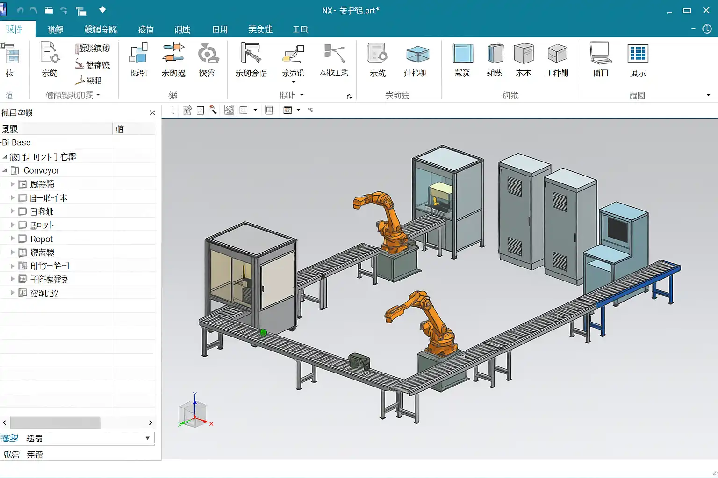Screen dimensions: 718x478
Task: Close the left navigator panel
Action: click(x=152, y=113)
